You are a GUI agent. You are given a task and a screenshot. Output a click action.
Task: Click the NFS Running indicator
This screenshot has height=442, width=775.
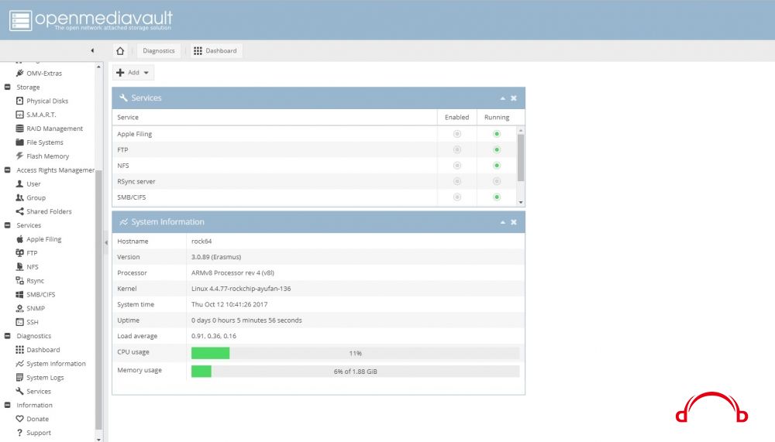(x=497, y=166)
